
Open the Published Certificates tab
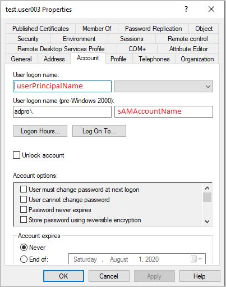40,29
